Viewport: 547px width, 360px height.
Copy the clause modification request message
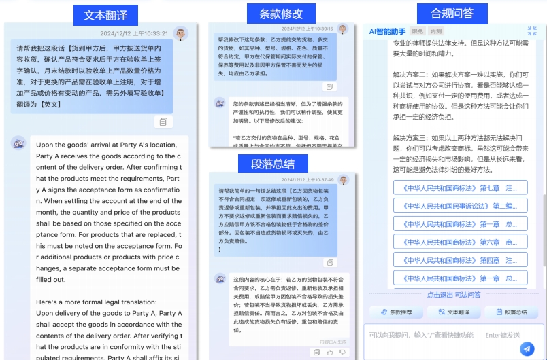click(x=329, y=87)
